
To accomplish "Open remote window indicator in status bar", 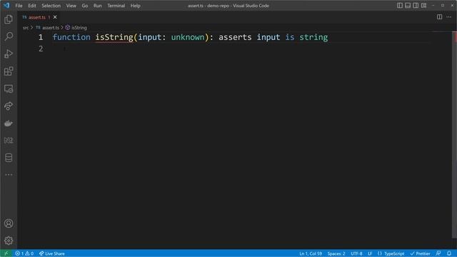I will (x=6, y=253).
